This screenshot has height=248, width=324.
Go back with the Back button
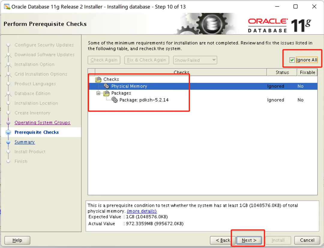(x=223, y=240)
